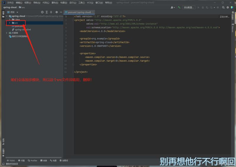Expand the src folder in project tree

(9, 23)
